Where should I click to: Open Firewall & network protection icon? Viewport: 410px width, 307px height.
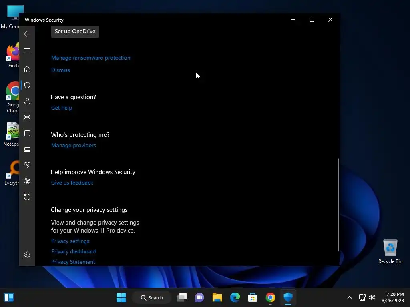(27, 117)
